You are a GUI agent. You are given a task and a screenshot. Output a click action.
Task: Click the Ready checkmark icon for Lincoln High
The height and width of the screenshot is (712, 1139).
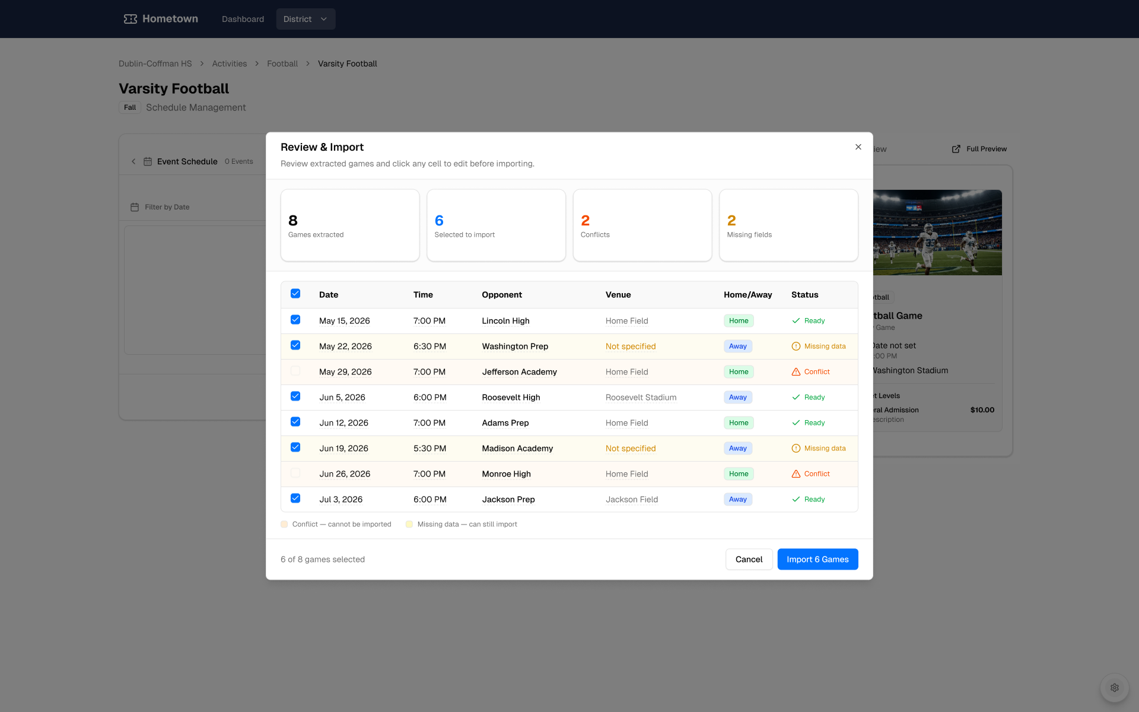click(796, 321)
